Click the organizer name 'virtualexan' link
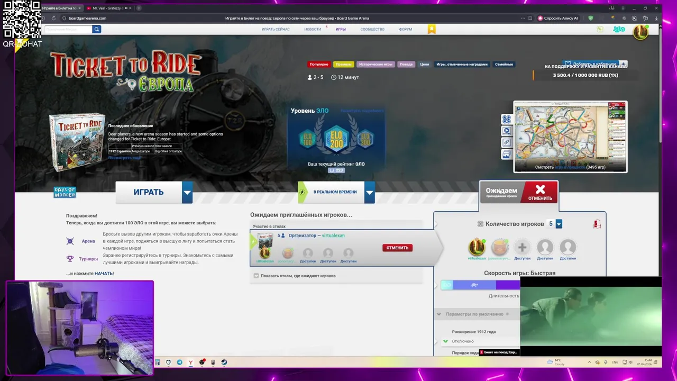 [333, 235]
